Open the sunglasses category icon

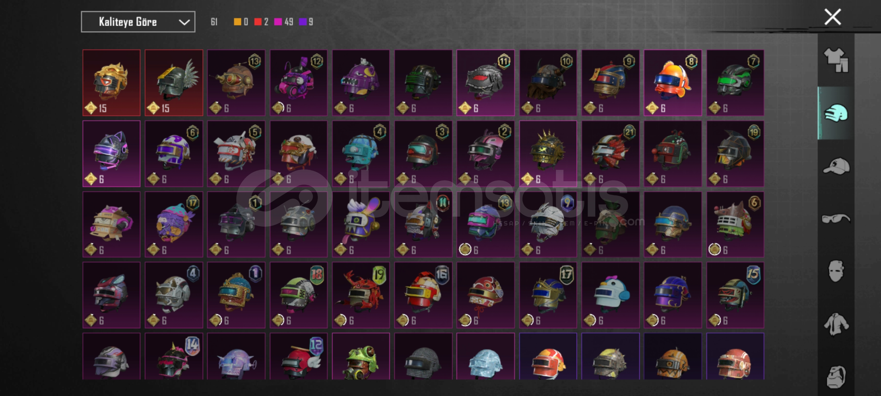[x=836, y=219]
